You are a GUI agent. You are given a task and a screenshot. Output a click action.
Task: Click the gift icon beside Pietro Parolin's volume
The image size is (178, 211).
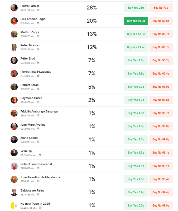[x=38, y=10]
